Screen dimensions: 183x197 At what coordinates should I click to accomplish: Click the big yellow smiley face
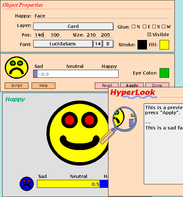[x=77, y=133]
